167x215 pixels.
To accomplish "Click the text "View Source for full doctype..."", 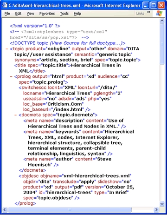I will coord(86,43).
